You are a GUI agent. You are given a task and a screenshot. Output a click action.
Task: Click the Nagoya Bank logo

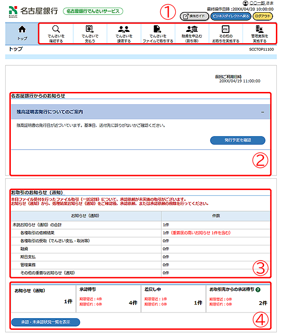pyautogui.click(x=31, y=10)
